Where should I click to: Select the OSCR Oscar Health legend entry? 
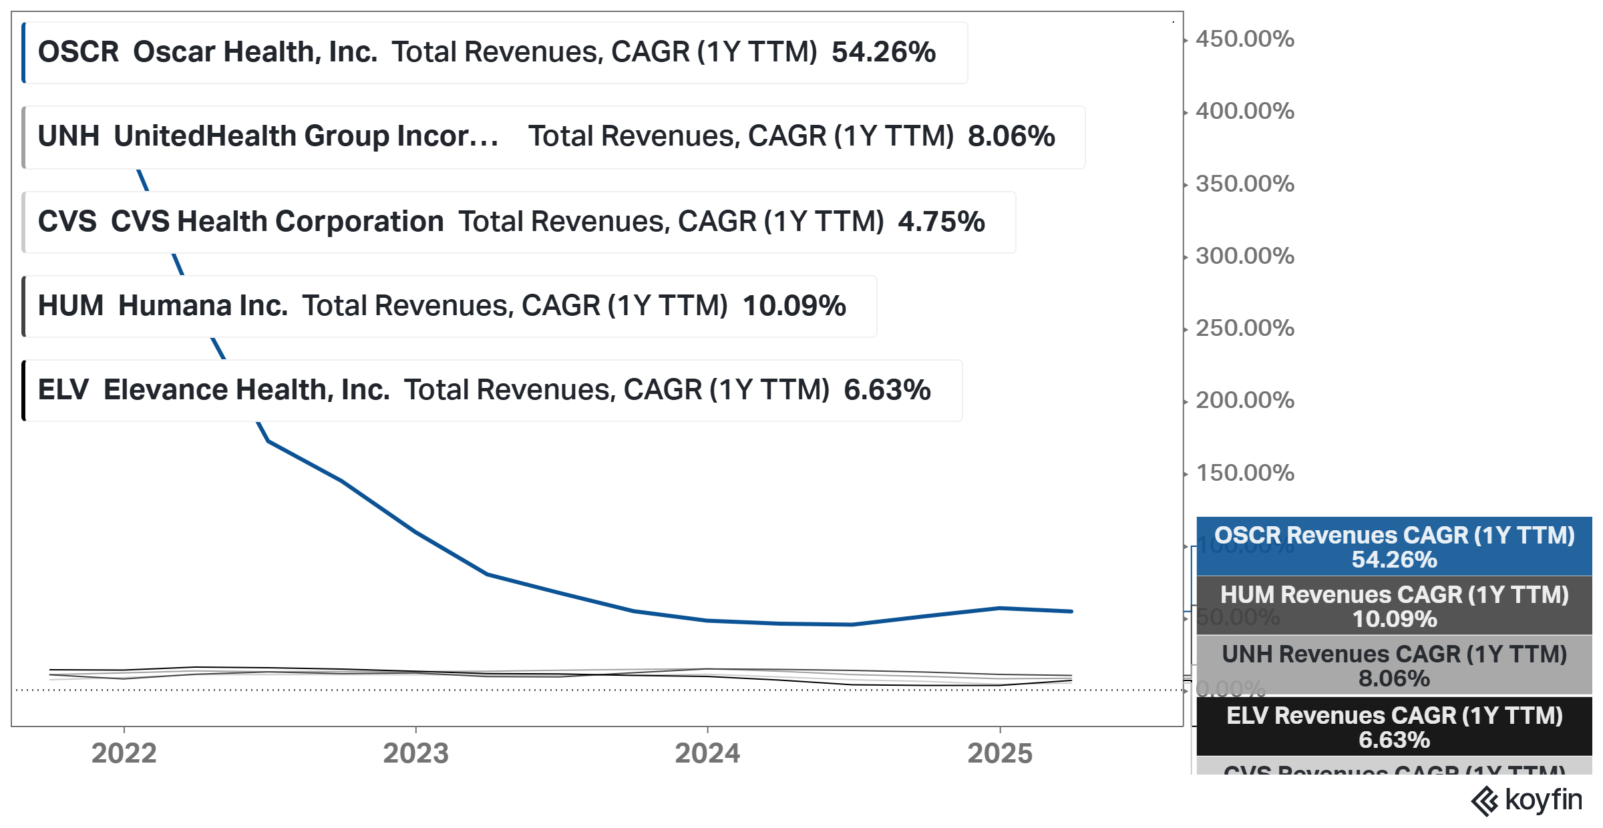(x=495, y=53)
